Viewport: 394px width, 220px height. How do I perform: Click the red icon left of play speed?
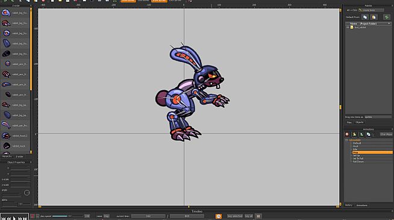tap(33, 216)
